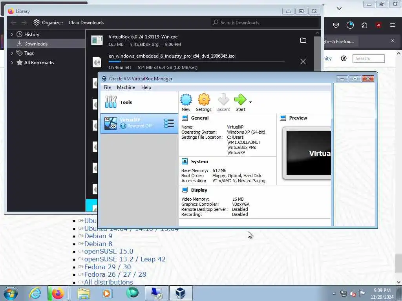Open Windows Media Player from taskbar

coord(107,293)
